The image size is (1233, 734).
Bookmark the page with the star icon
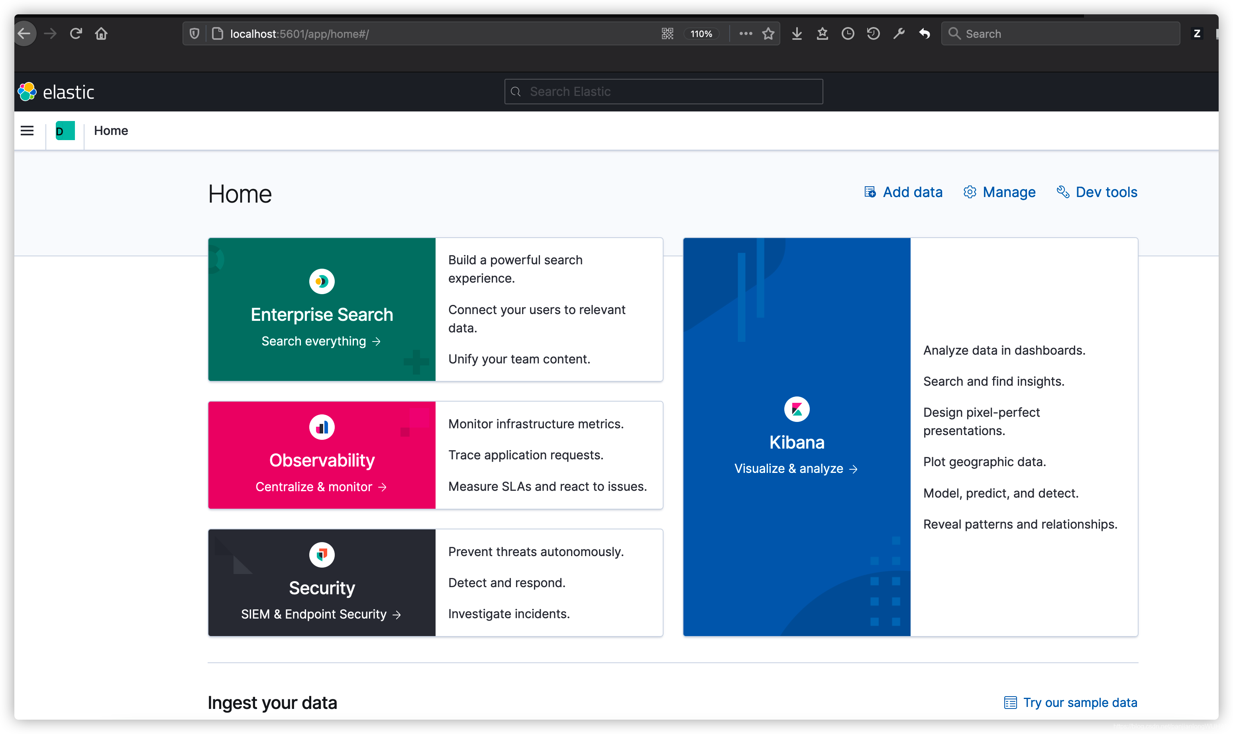[x=768, y=33]
